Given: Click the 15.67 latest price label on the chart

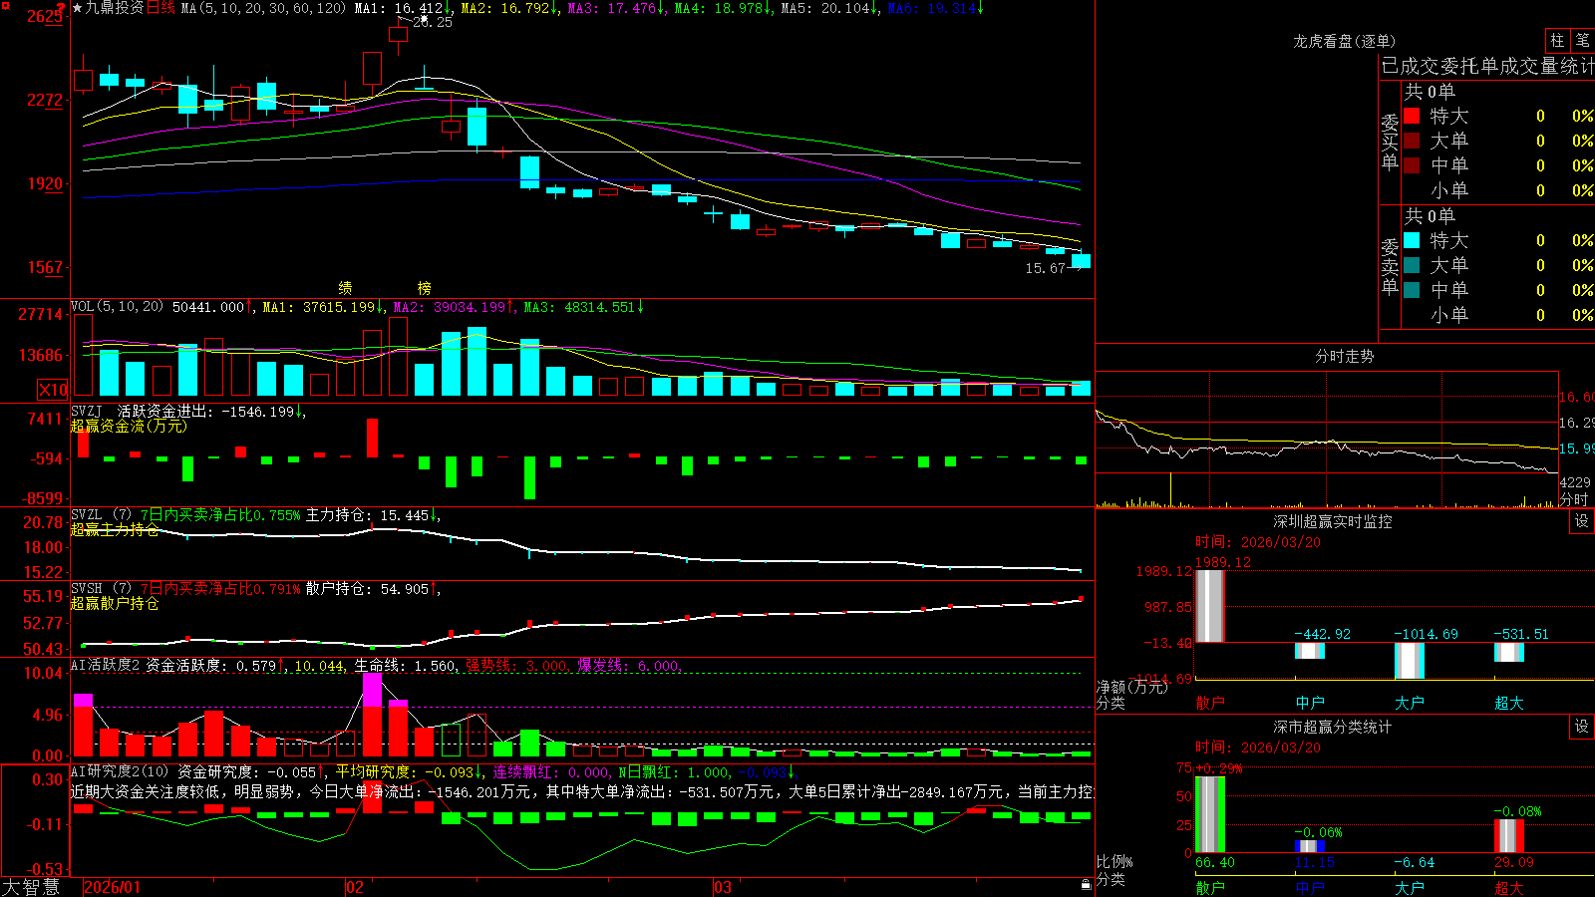Looking at the screenshot, I should tap(1045, 268).
